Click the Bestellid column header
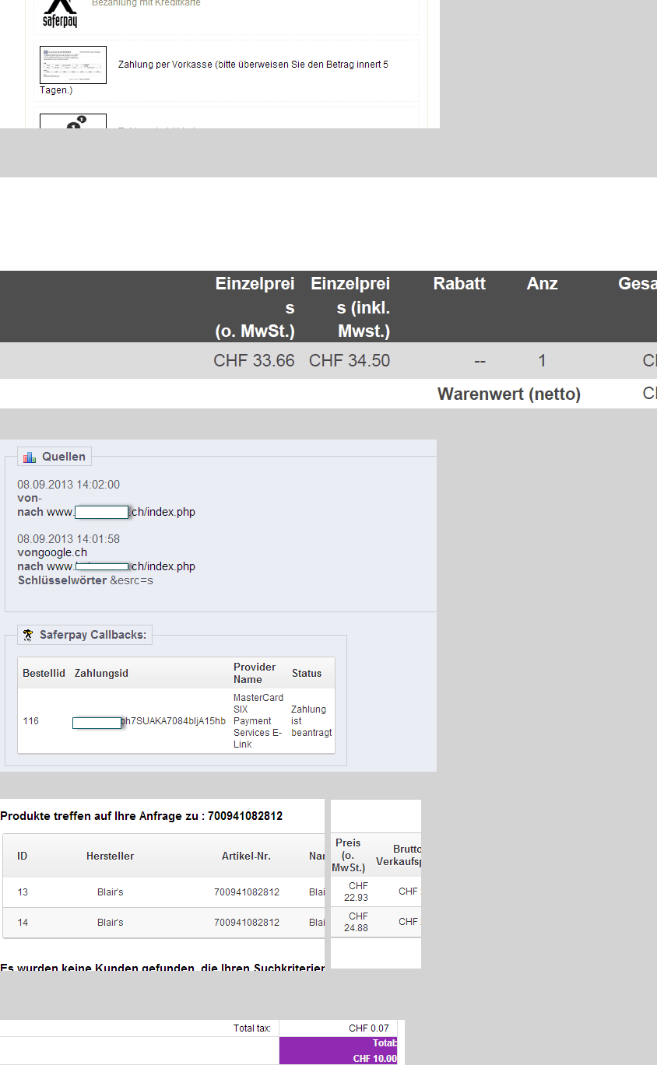The height and width of the screenshot is (1065, 657). (x=44, y=673)
